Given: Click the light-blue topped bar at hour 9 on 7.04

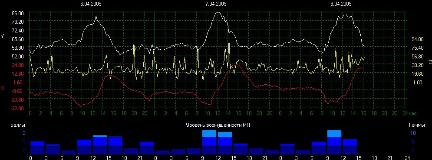Looking at the screenshot, I should [x=209, y=142].
